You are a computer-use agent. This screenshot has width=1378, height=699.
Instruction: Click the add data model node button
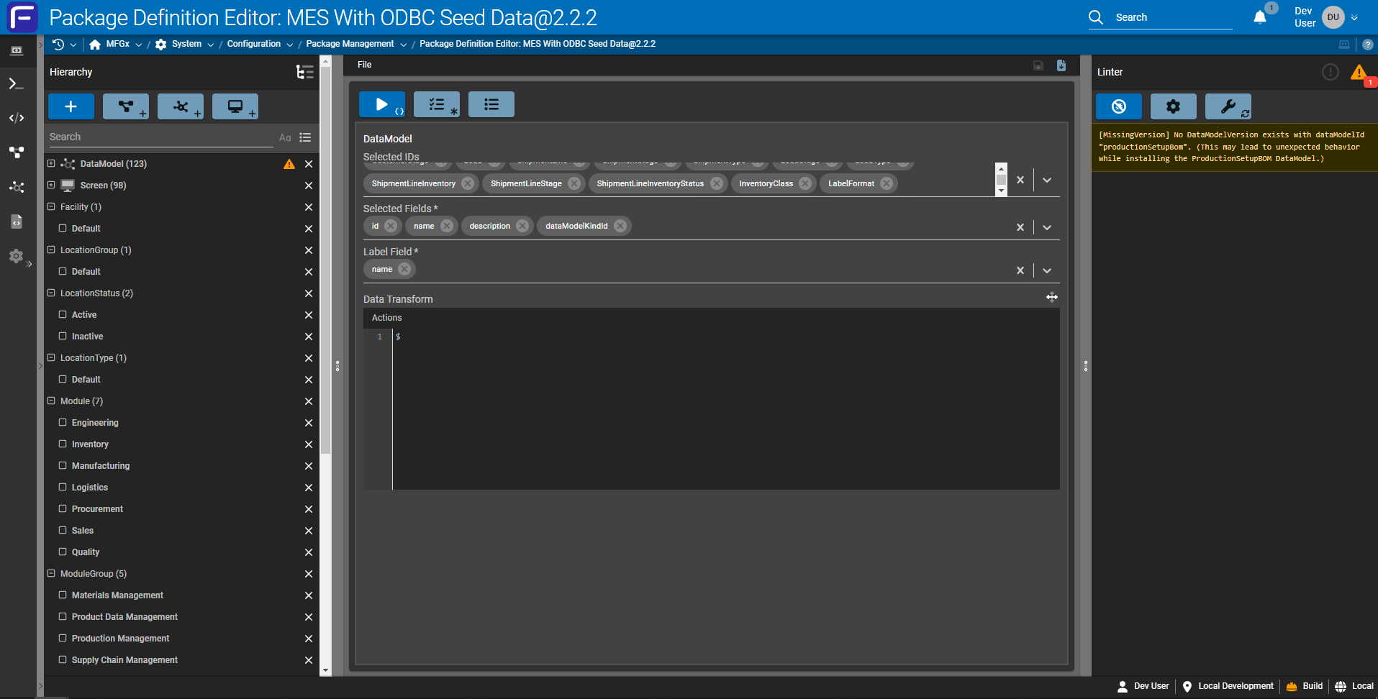pyautogui.click(x=126, y=106)
